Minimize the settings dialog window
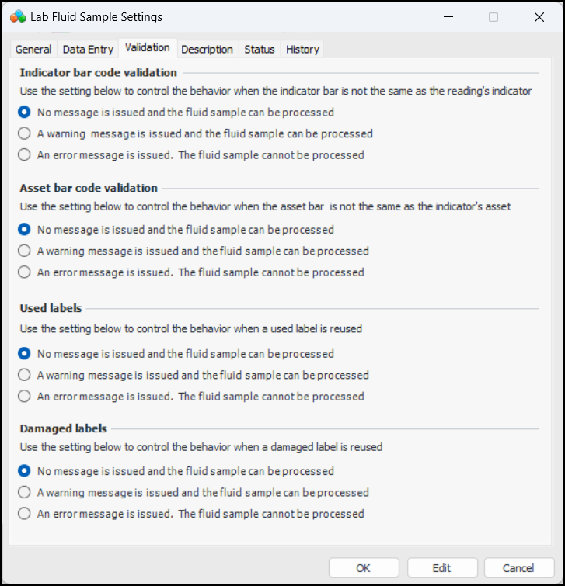 pyautogui.click(x=448, y=16)
